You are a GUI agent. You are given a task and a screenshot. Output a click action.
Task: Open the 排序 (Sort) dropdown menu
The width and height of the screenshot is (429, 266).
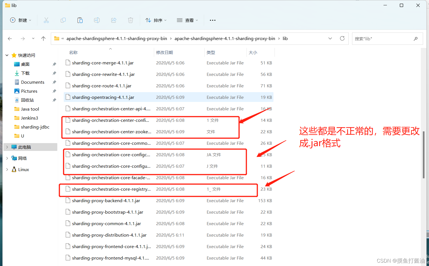[x=156, y=20]
